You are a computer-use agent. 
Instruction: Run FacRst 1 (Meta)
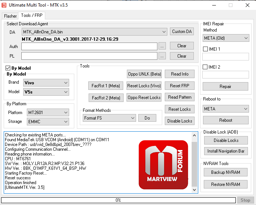tap(106, 86)
